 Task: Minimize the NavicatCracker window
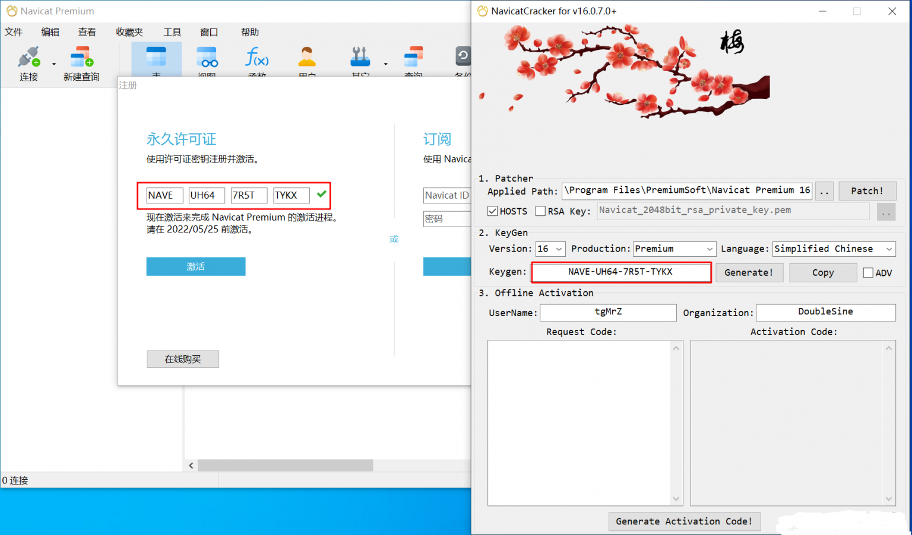coord(822,11)
